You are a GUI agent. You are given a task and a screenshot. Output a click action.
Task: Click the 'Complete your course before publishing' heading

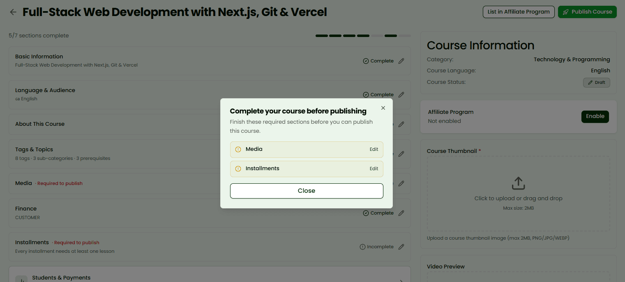pos(298,111)
